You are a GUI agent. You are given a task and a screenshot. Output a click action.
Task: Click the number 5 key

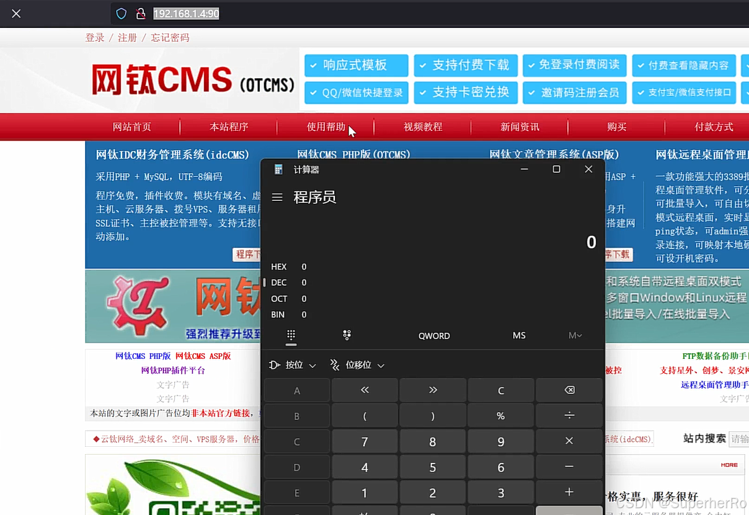(433, 467)
